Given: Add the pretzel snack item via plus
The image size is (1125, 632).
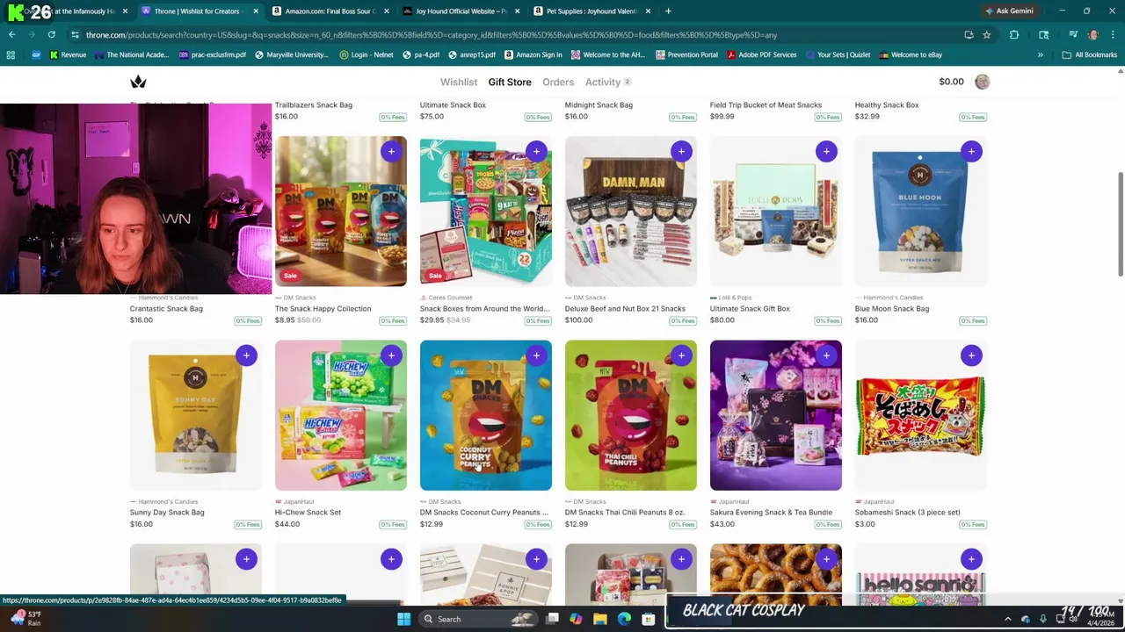Looking at the screenshot, I should pos(826,559).
